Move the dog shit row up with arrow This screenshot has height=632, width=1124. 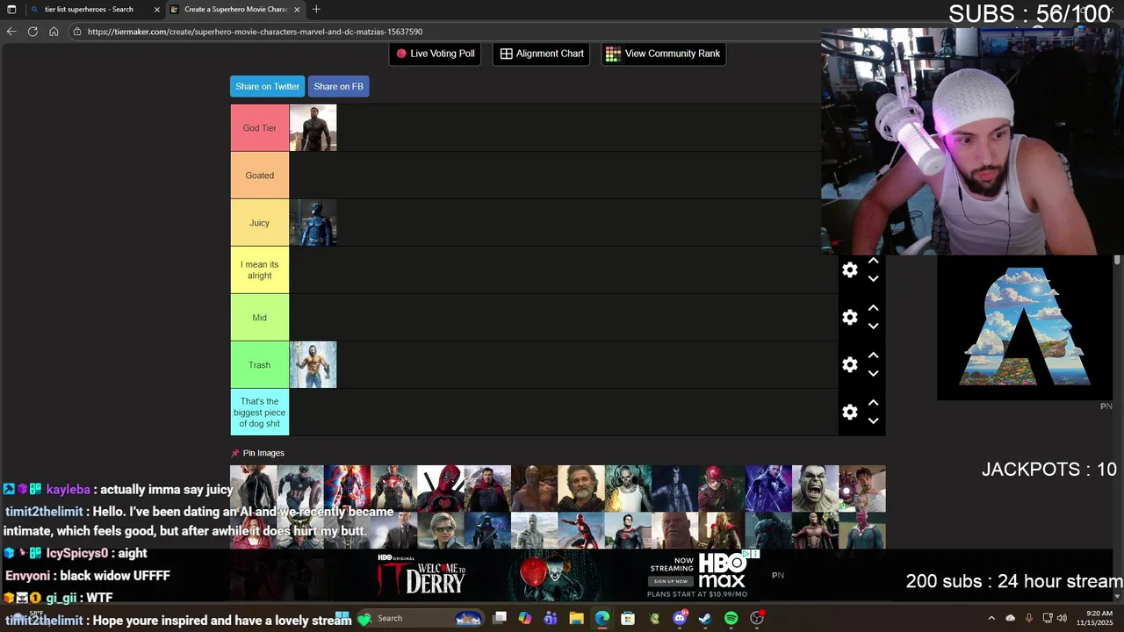[x=874, y=403]
